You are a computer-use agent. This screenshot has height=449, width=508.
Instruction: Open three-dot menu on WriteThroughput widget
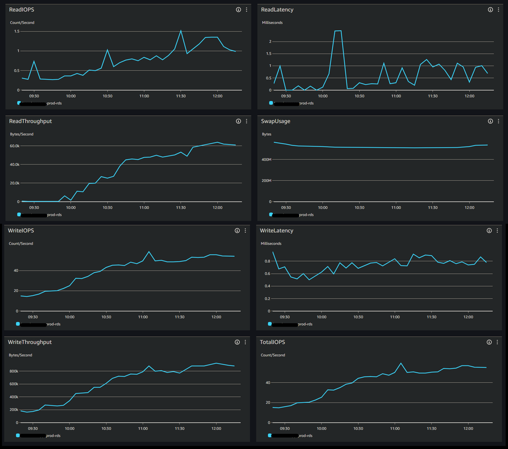(x=245, y=342)
